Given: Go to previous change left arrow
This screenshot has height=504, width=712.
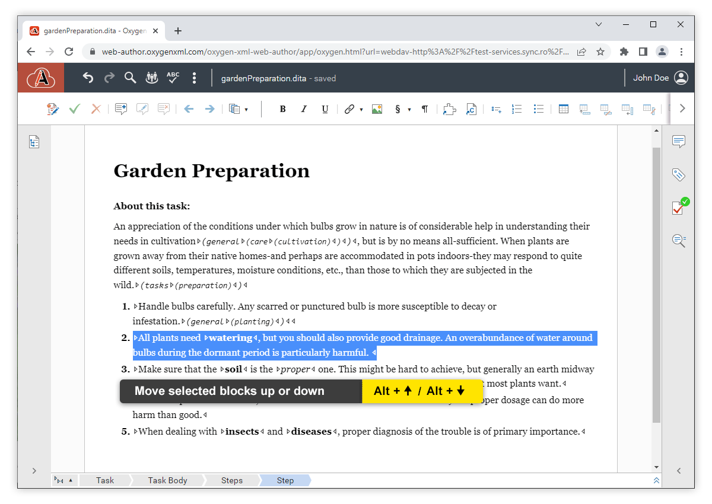Looking at the screenshot, I should coord(189,109).
